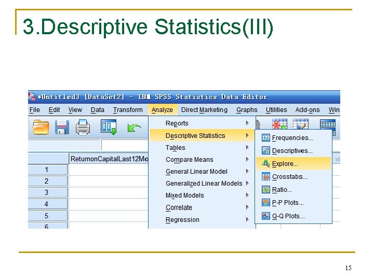Choose Explore... from the submenu

[293, 163]
